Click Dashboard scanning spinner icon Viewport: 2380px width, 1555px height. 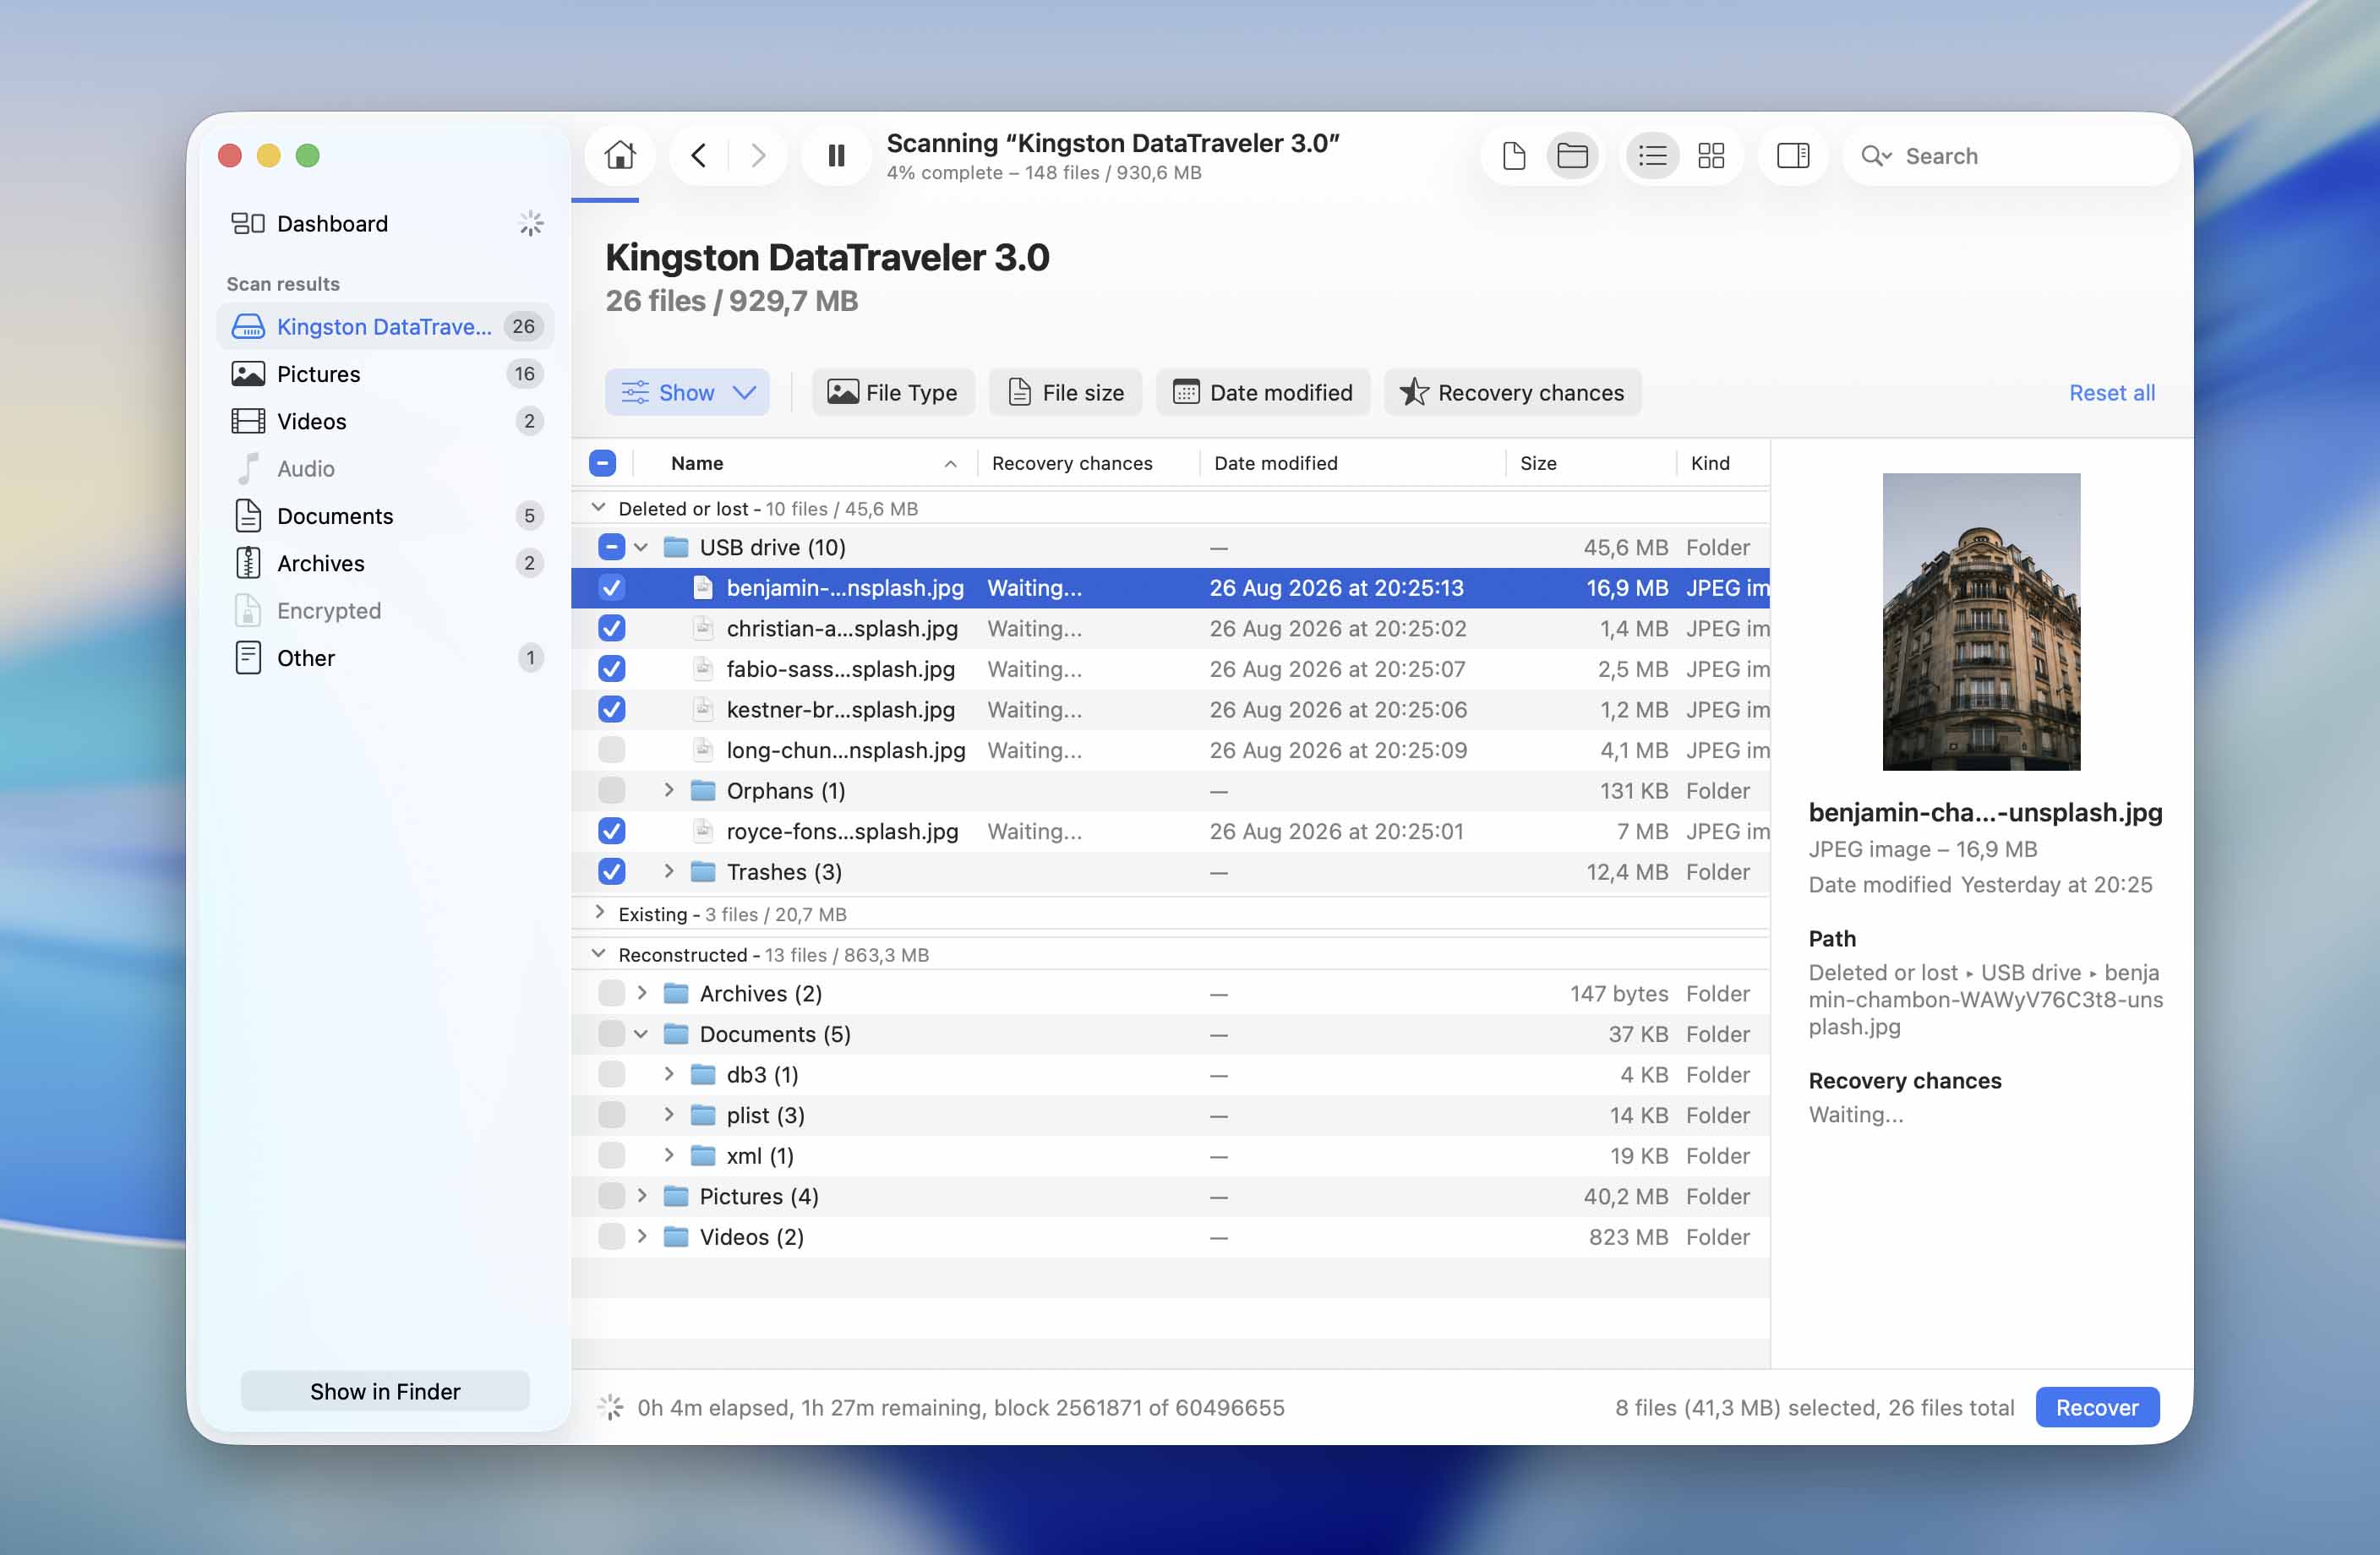[x=531, y=223]
